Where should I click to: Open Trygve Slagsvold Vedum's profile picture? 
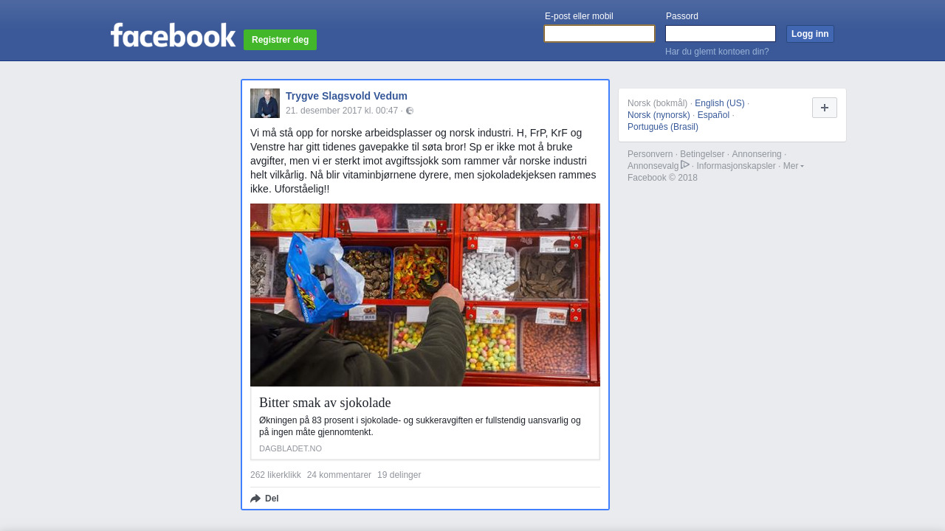coord(265,103)
